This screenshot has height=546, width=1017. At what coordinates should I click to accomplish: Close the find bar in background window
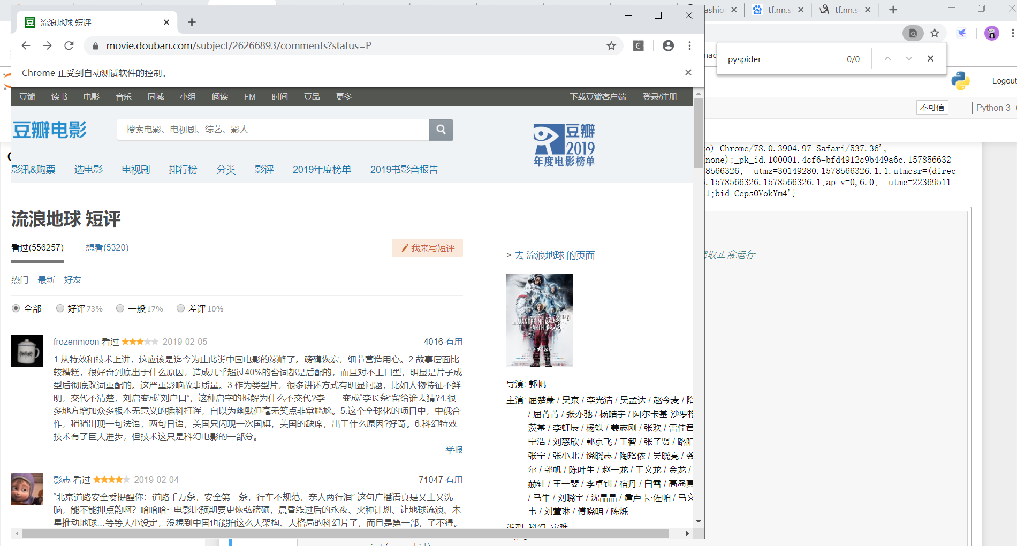point(930,58)
